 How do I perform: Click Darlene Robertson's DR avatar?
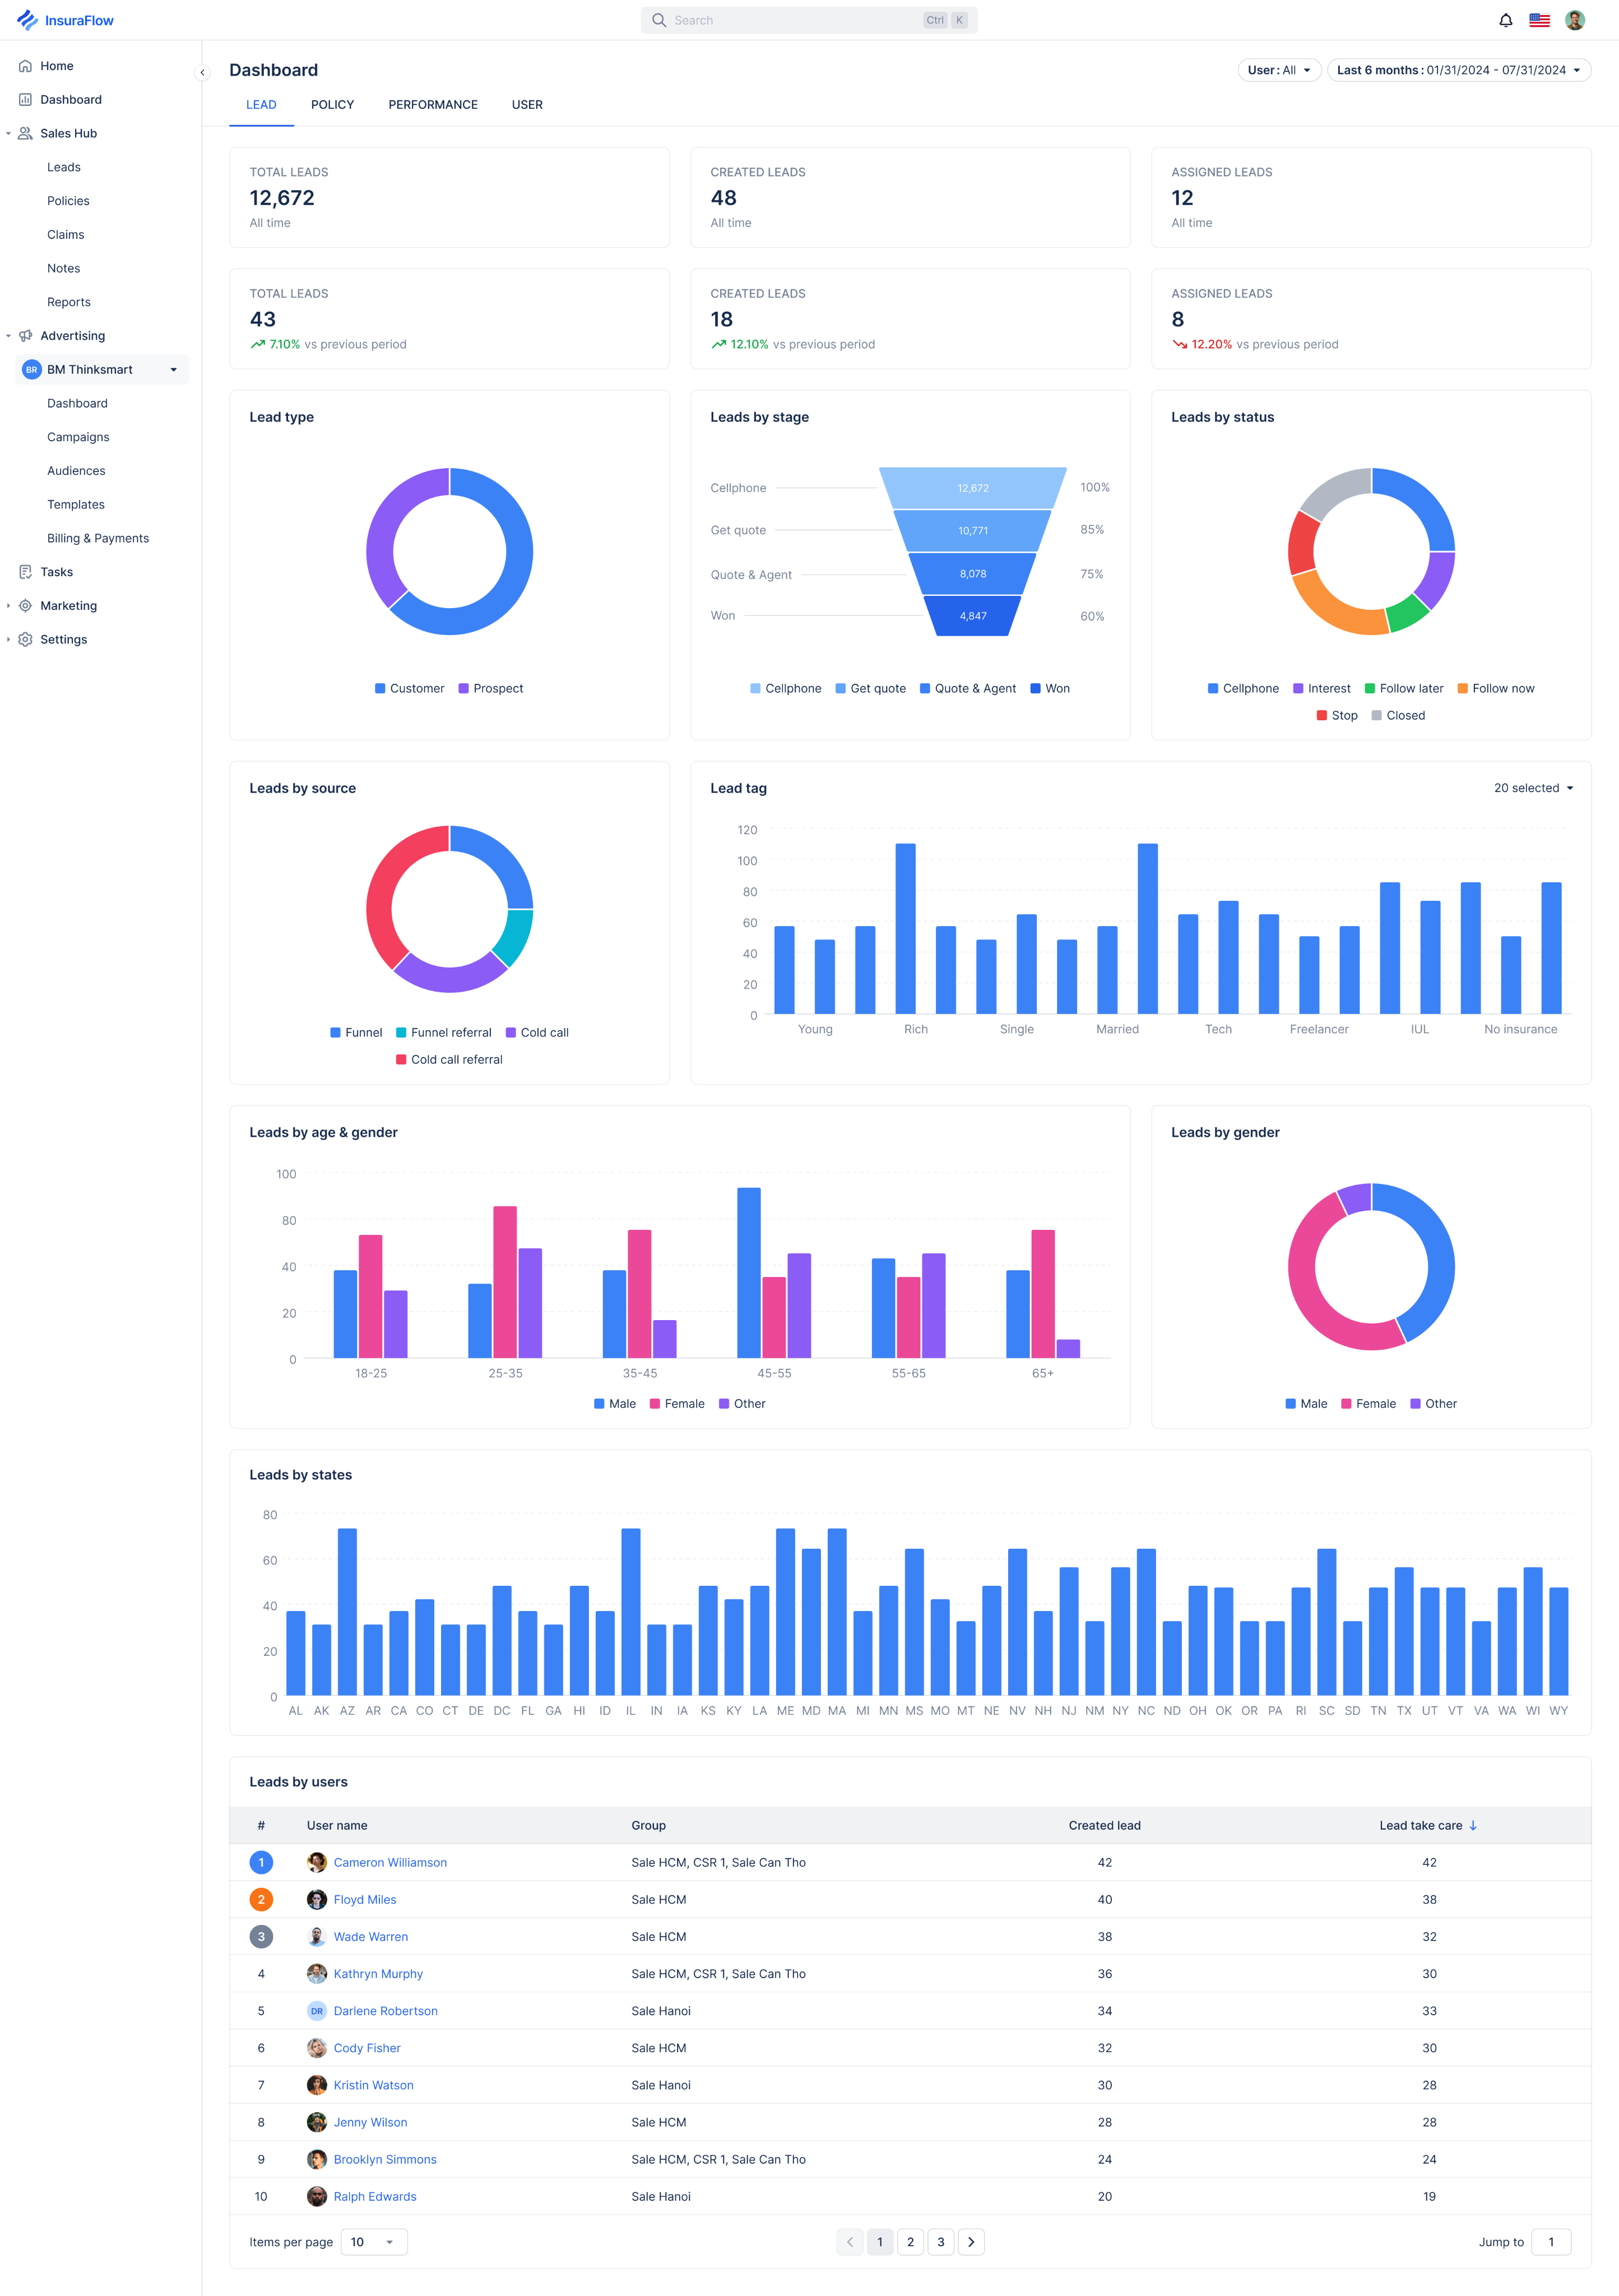pos(317,2011)
